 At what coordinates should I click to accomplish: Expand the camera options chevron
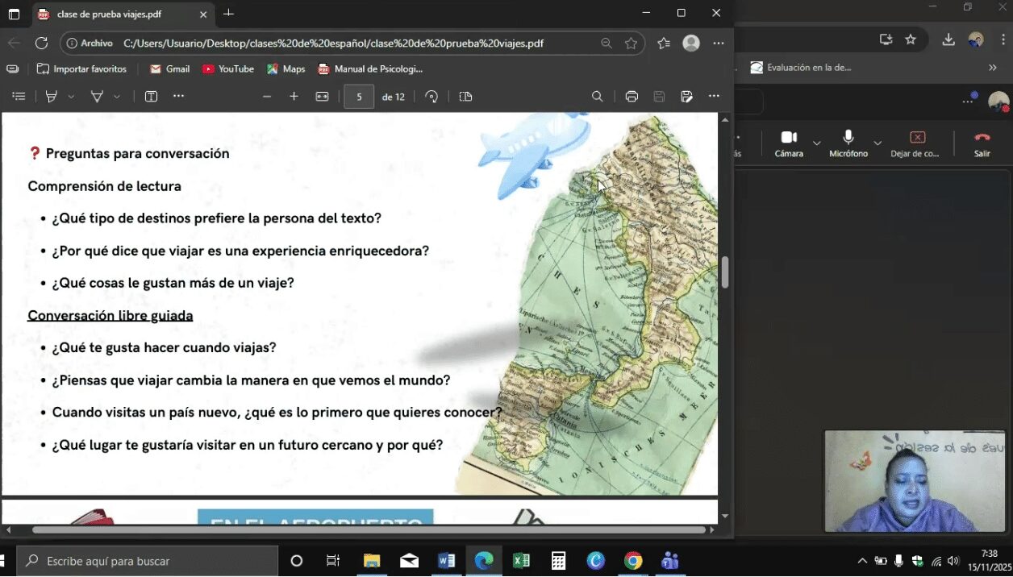pyautogui.click(x=817, y=143)
